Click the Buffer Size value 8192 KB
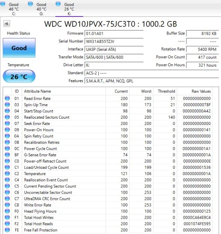The image size is (221, 234). point(202,33)
